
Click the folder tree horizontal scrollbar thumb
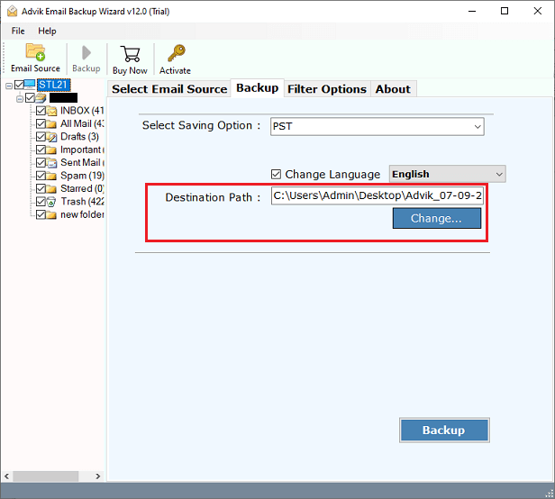[46, 476]
